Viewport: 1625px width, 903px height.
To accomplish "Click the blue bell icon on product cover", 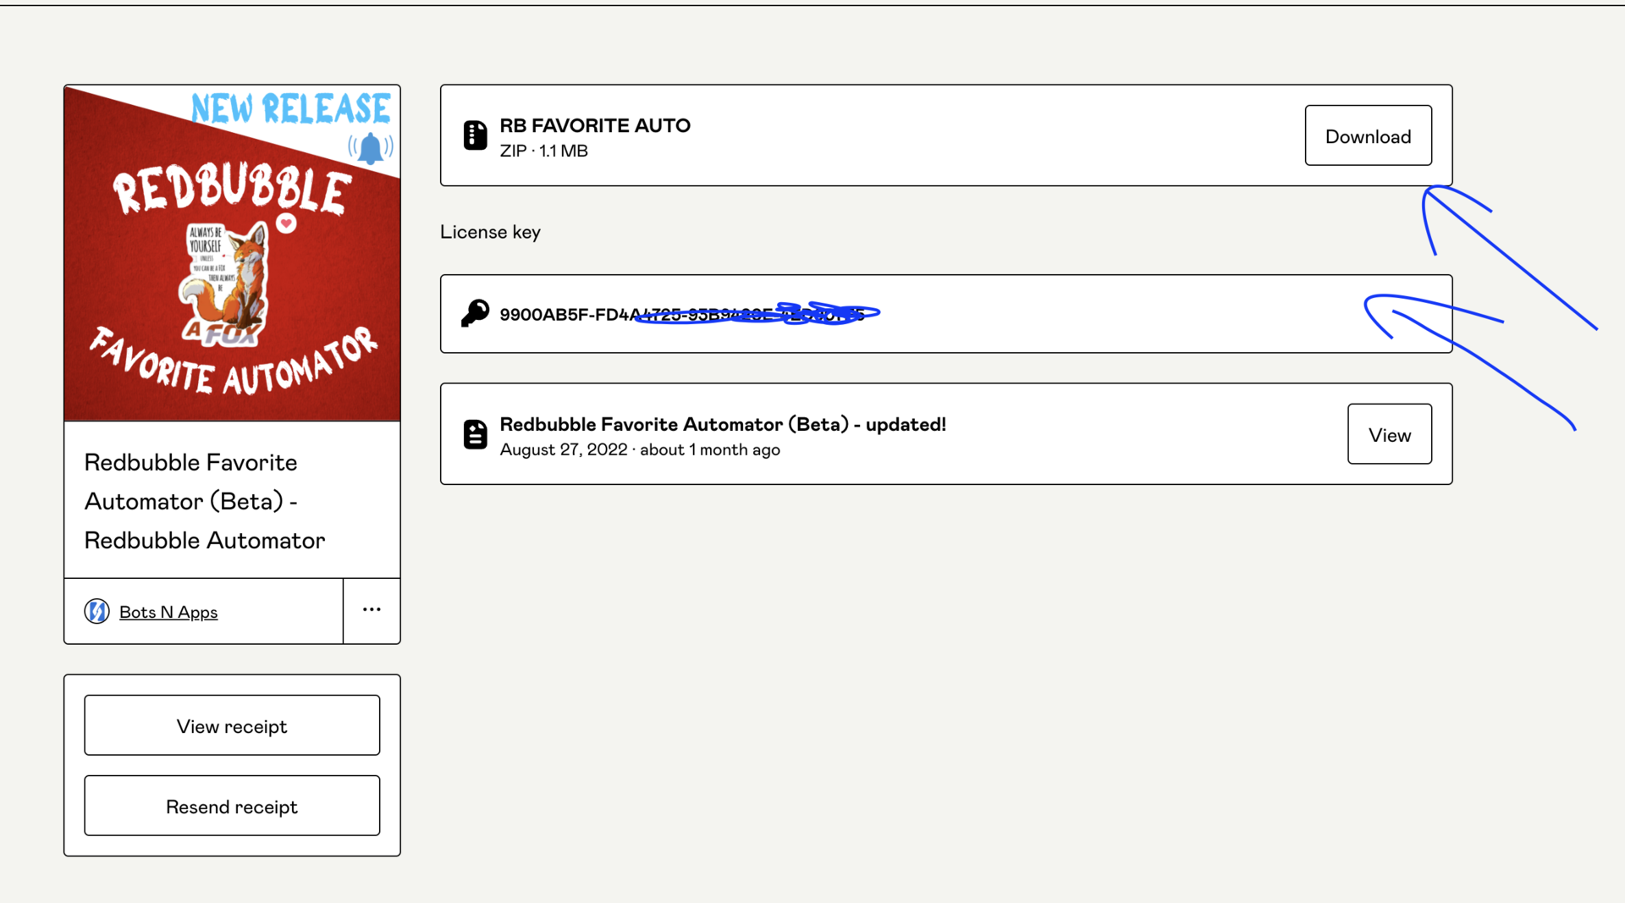I will (x=371, y=148).
